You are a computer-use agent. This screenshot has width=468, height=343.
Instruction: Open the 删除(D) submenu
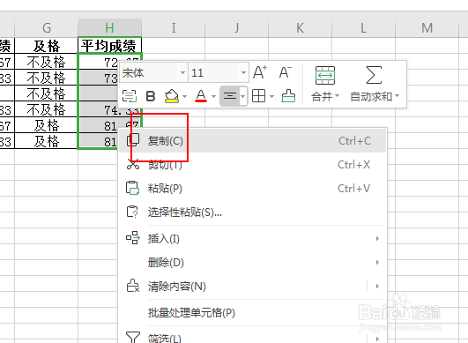[252, 263]
